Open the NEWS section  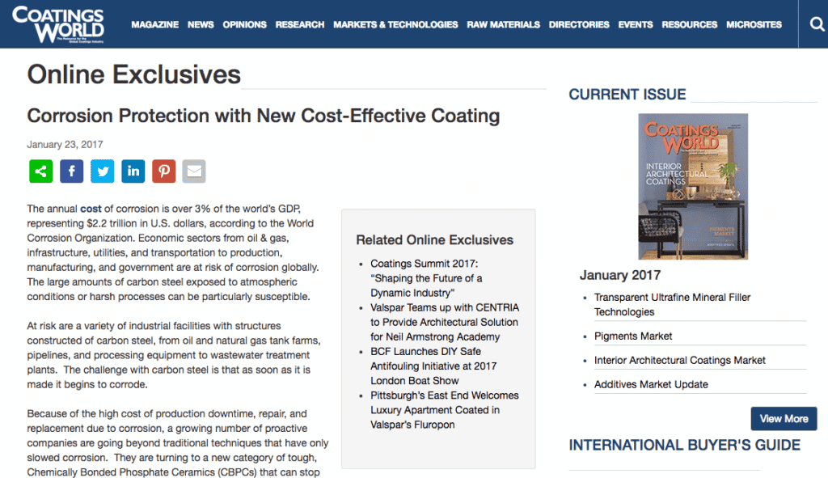(x=200, y=24)
